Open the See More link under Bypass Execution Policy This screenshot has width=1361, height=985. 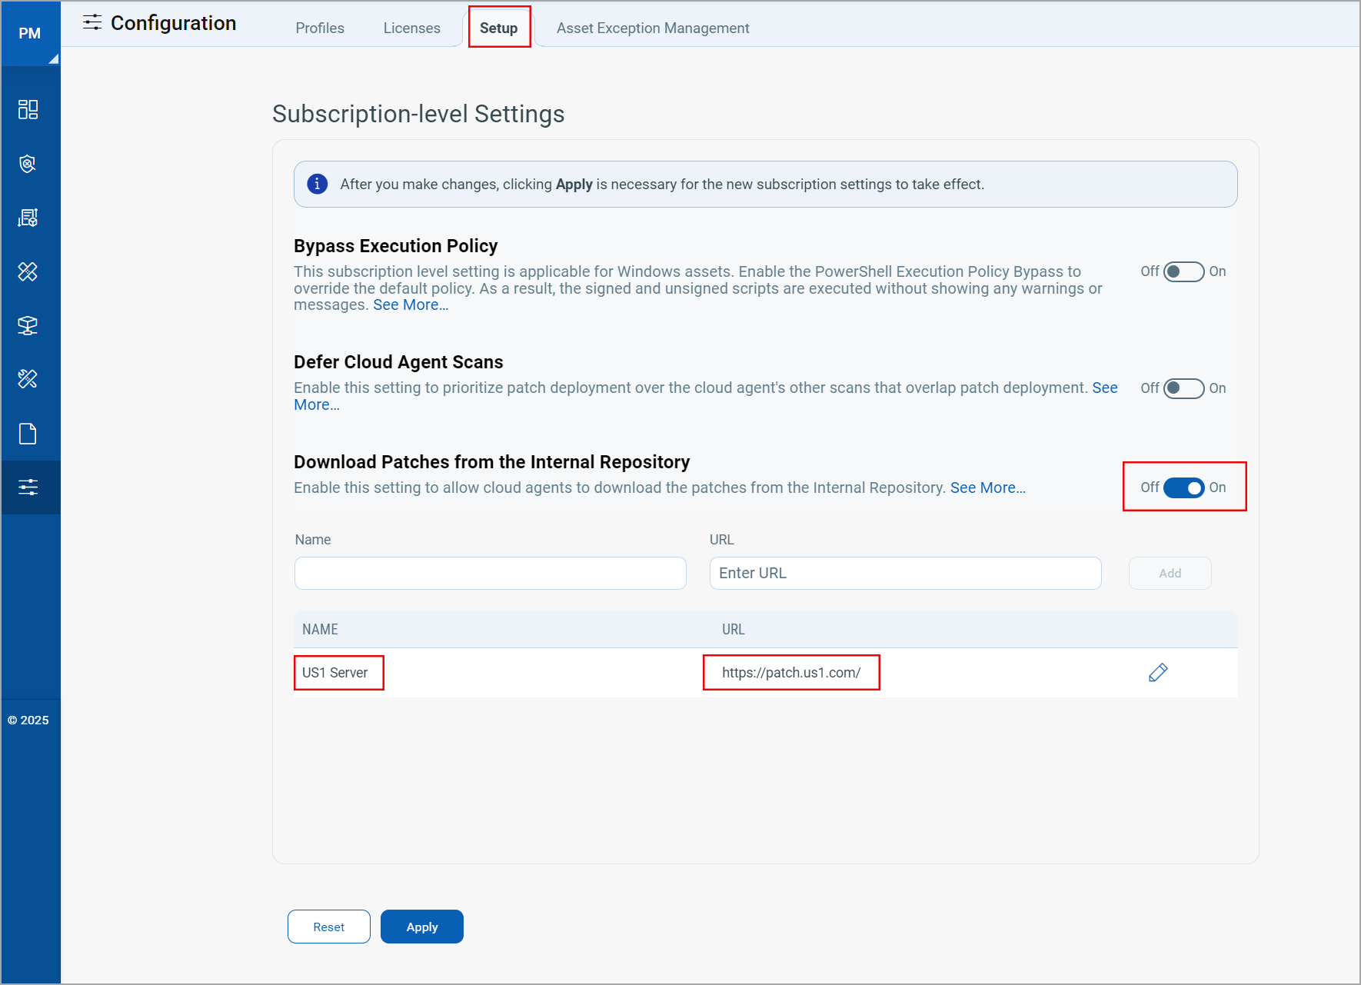[x=410, y=304]
